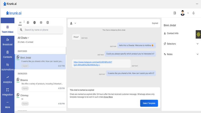Click the 28/06/2025 date header
This screenshot has width=201, height=113.
[x=22, y=74]
